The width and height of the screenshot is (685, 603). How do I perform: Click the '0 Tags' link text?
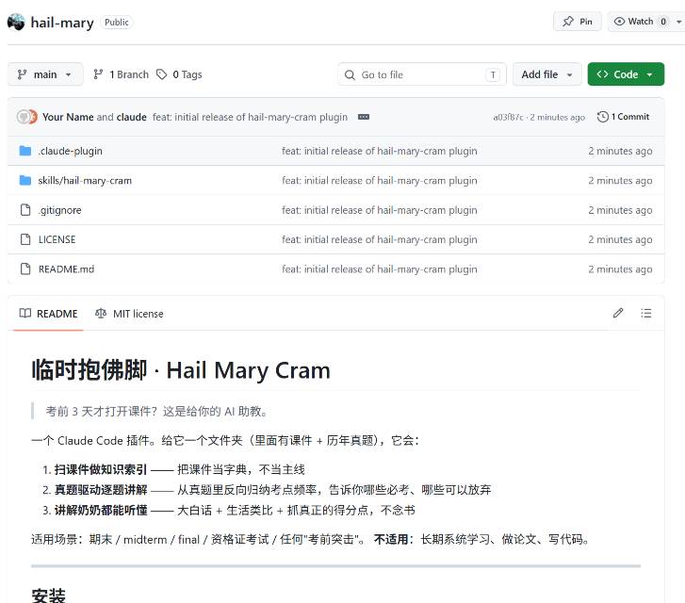(x=188, y=74)
